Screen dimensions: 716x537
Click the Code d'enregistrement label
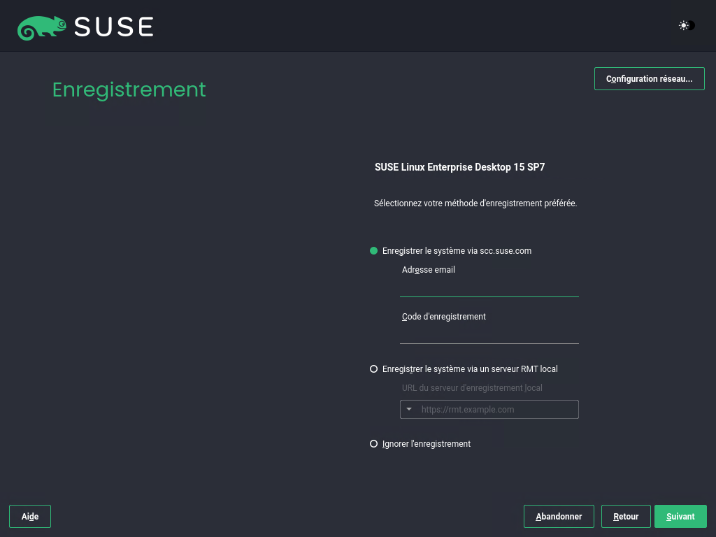click(443, 317)
